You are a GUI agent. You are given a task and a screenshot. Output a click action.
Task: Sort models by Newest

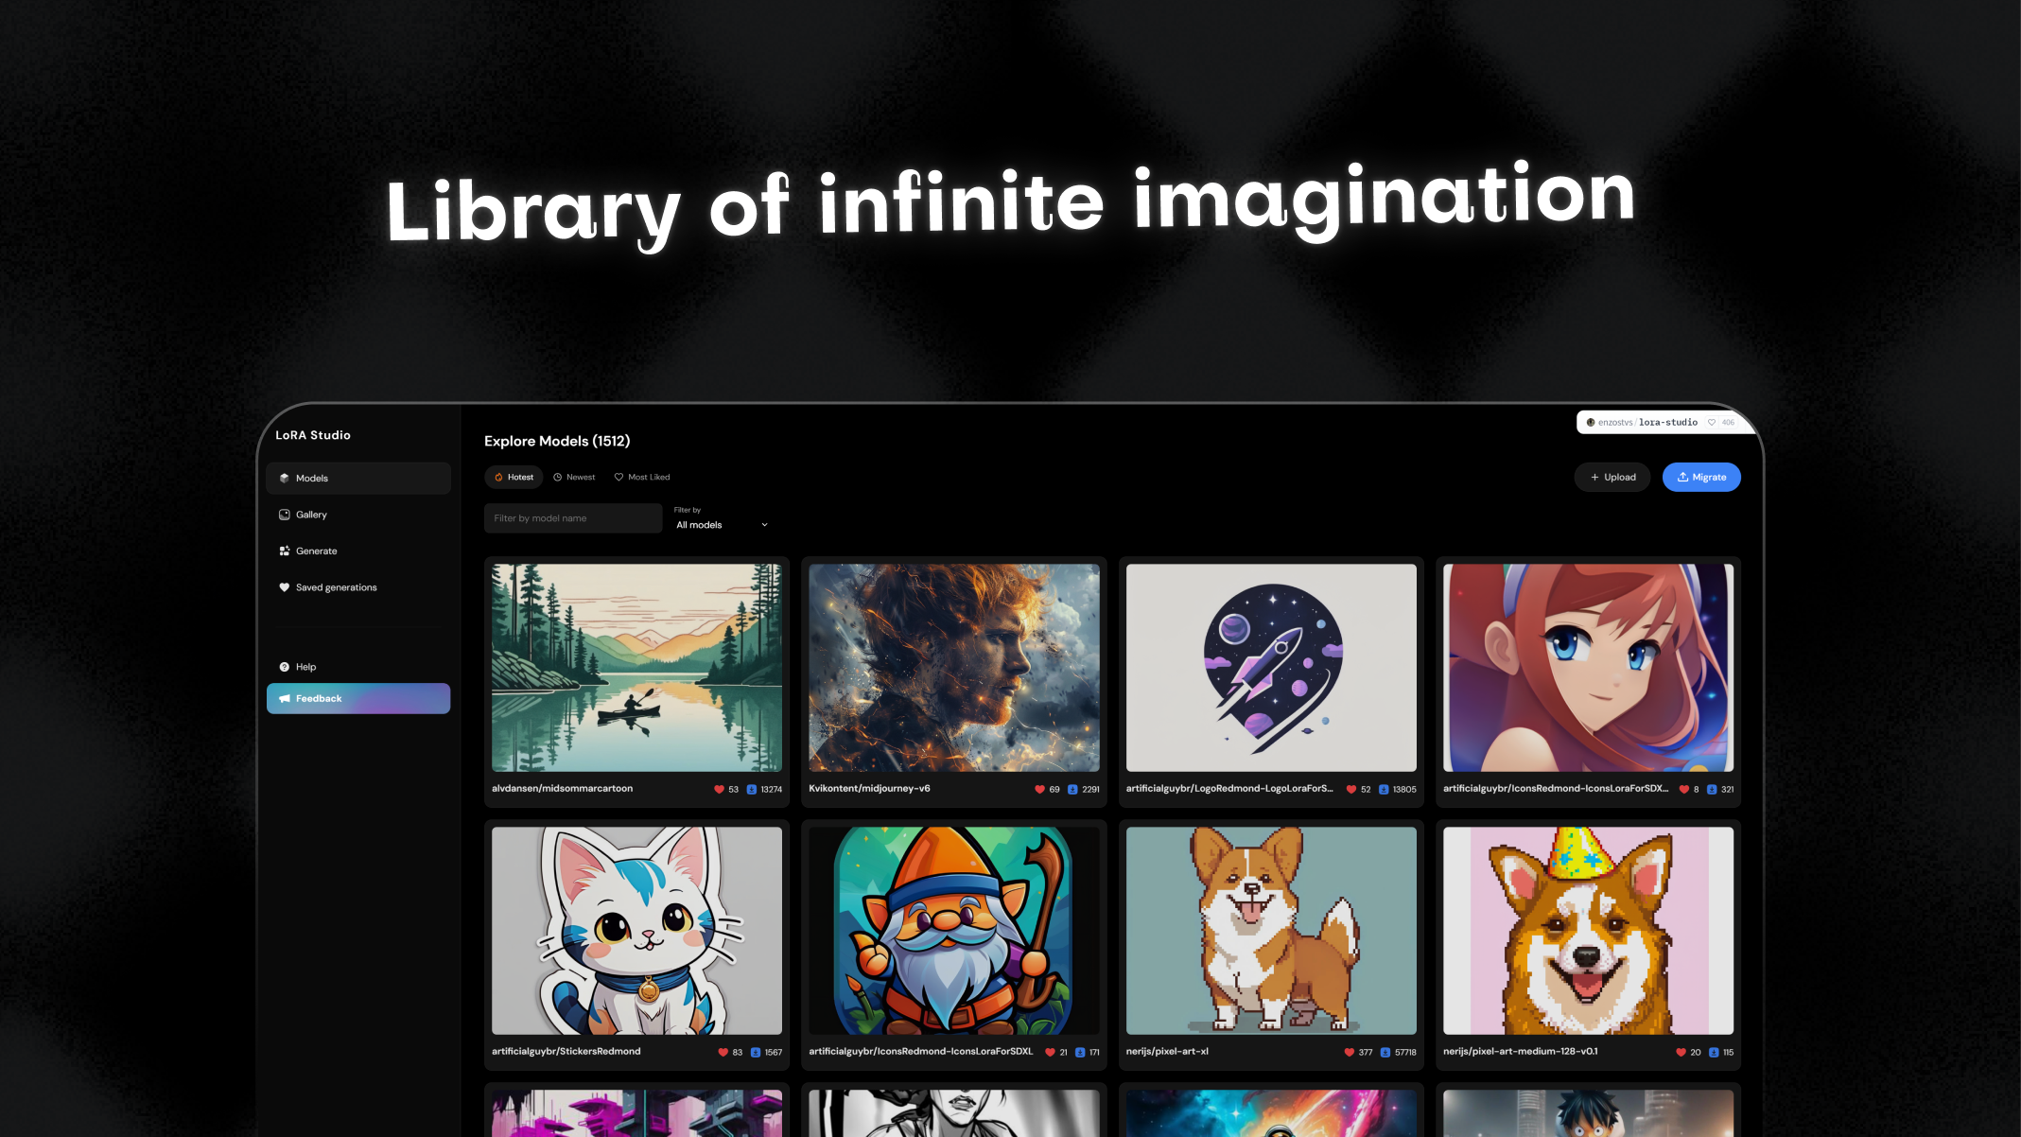574,477
